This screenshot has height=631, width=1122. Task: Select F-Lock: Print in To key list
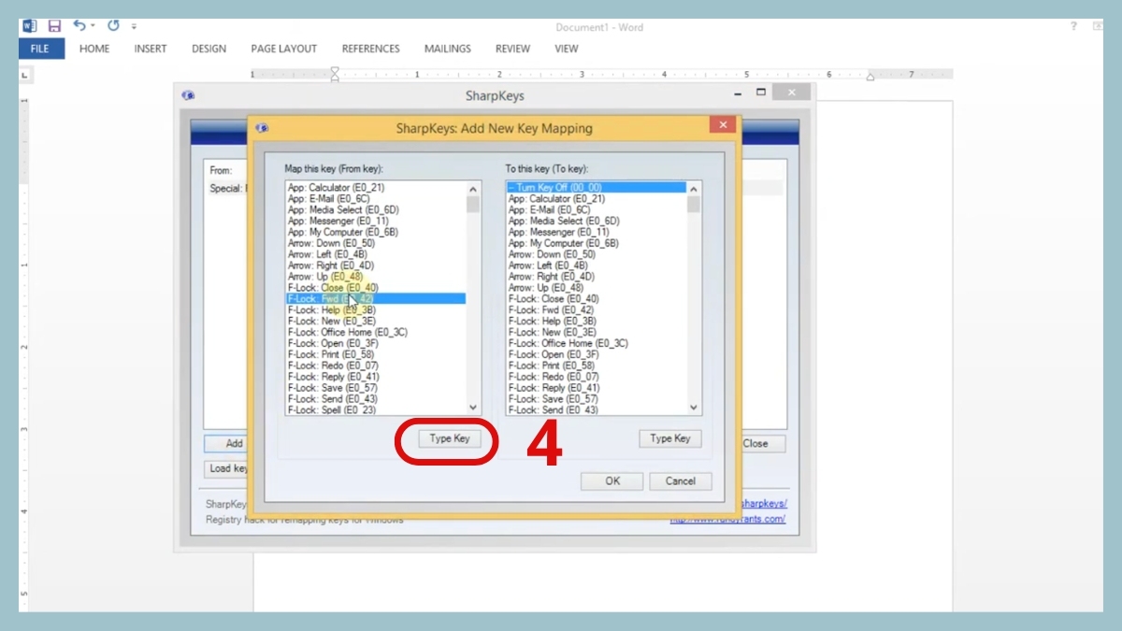pyautogui.click(x=597, y=366)
